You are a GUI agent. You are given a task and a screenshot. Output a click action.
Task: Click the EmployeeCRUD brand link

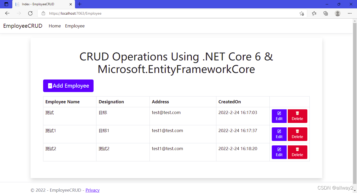click(23, 26)
